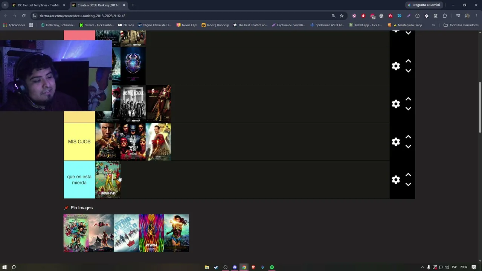Click the MIS OJOS tier label
Image resolution: width=482 pixels, height=271 pixels.
79,142
